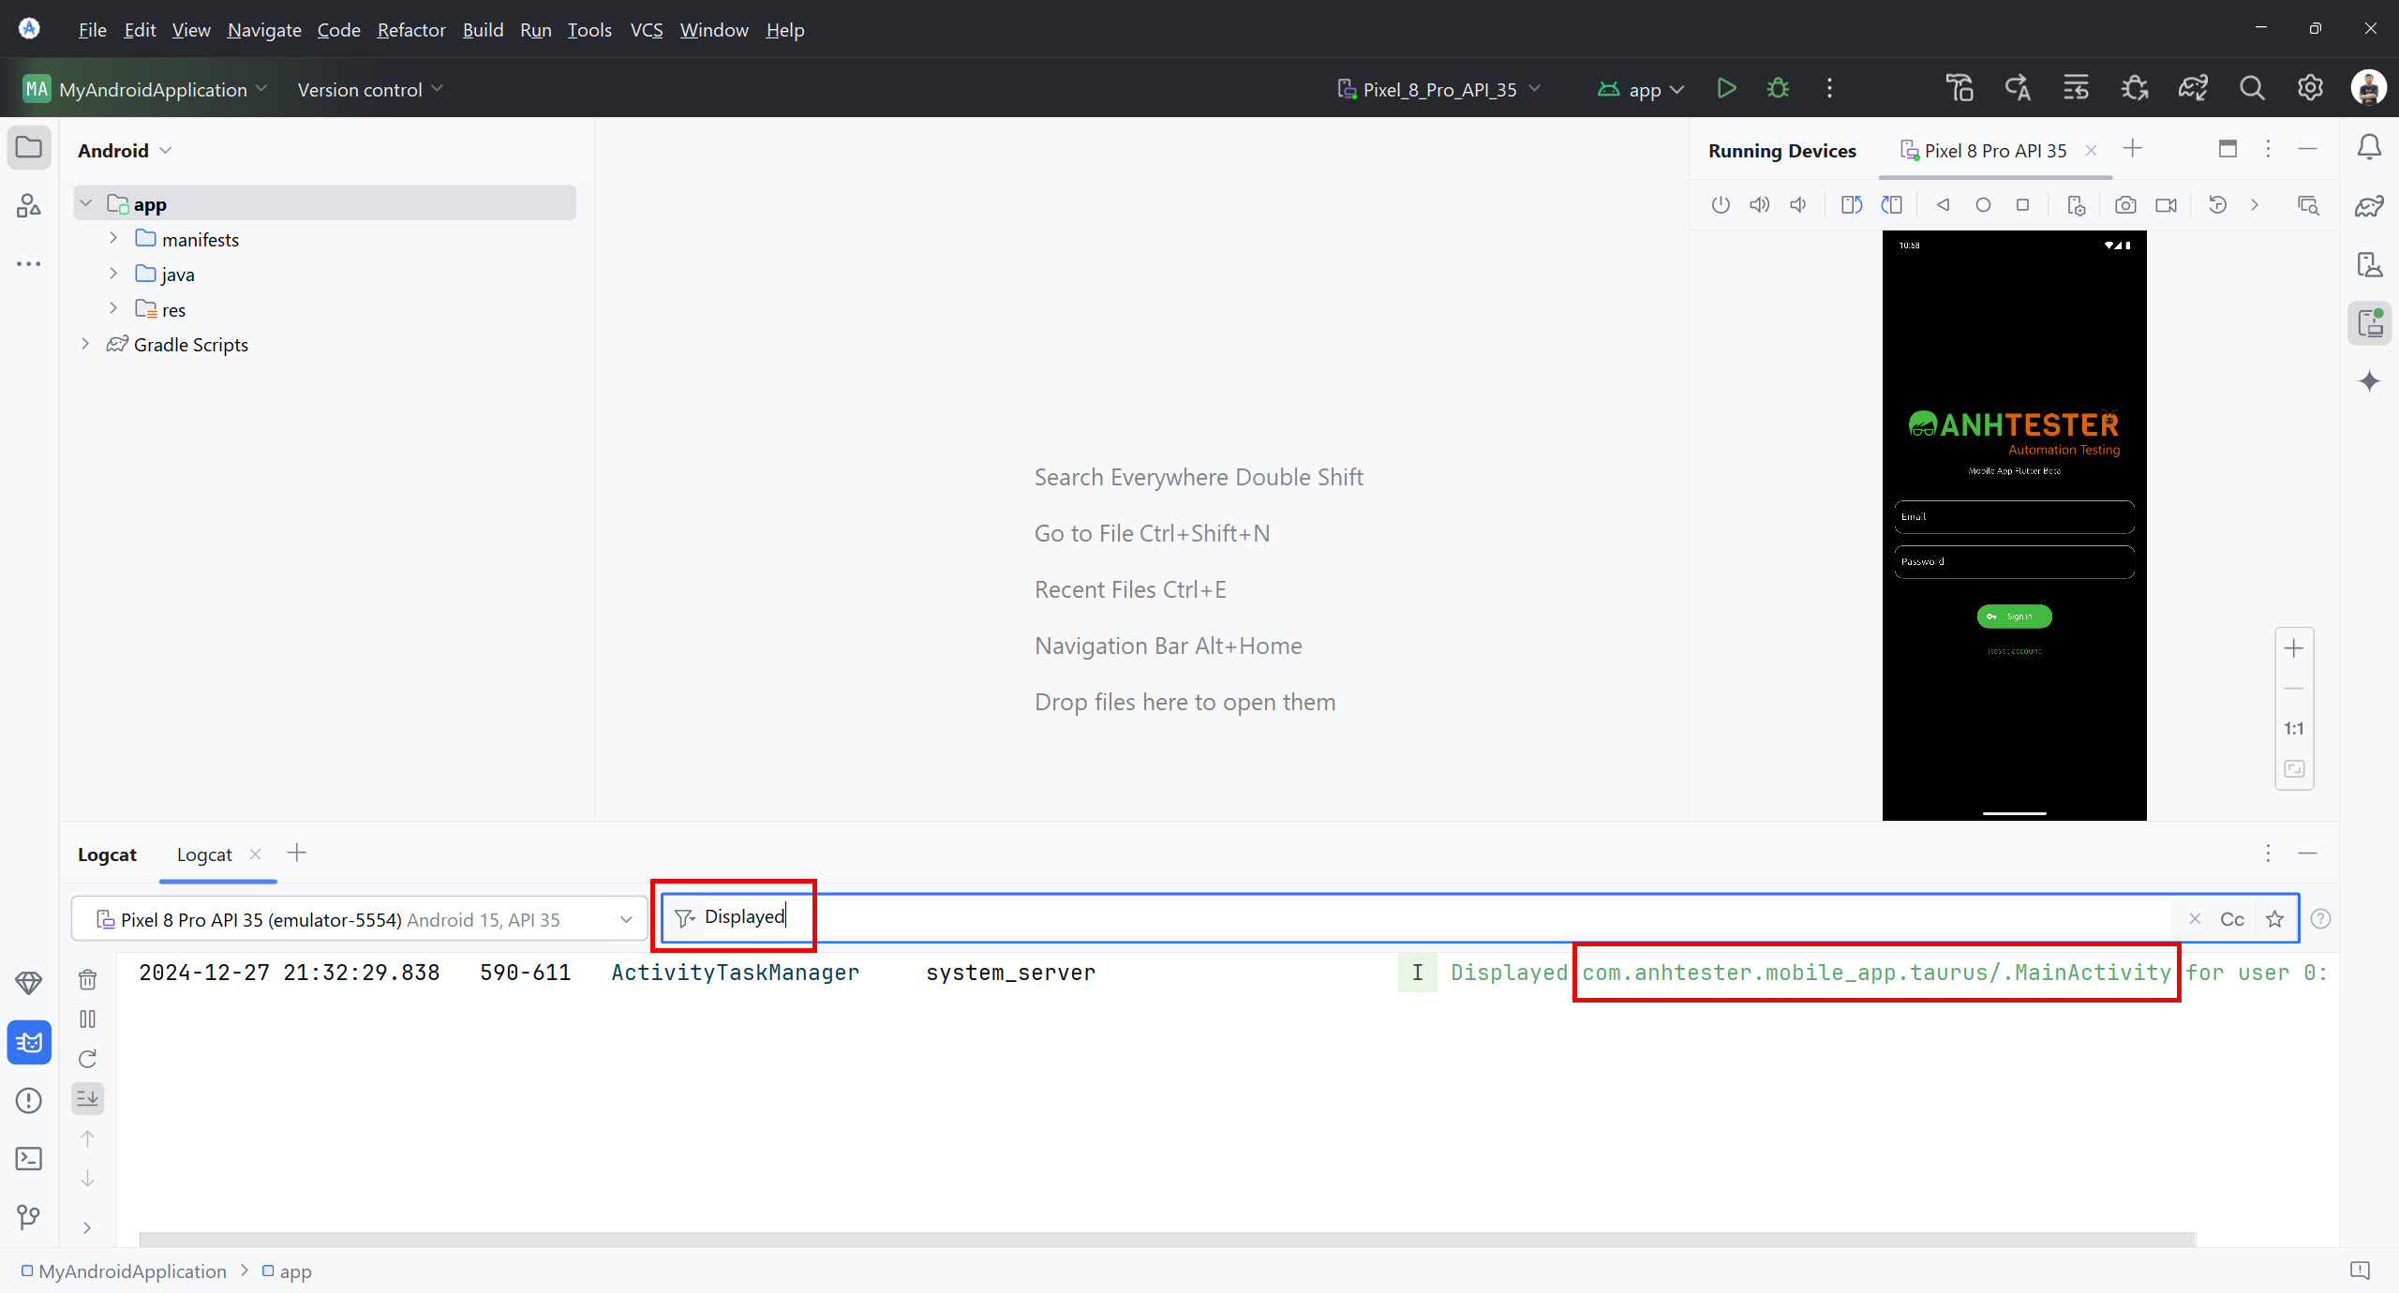Collapse the app module node
Image resolution: width=2399 pixels, height=1293 pixels.
86,203
